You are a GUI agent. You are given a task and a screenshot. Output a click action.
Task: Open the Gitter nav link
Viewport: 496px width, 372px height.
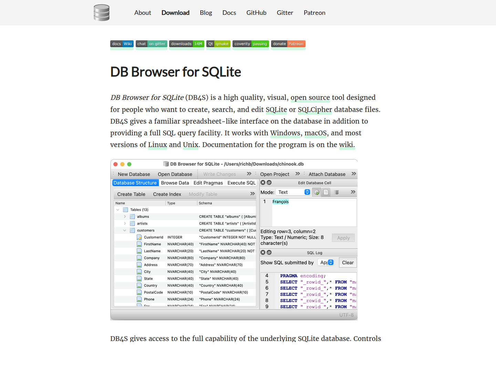pyautogui.click(x=285, y=13)
